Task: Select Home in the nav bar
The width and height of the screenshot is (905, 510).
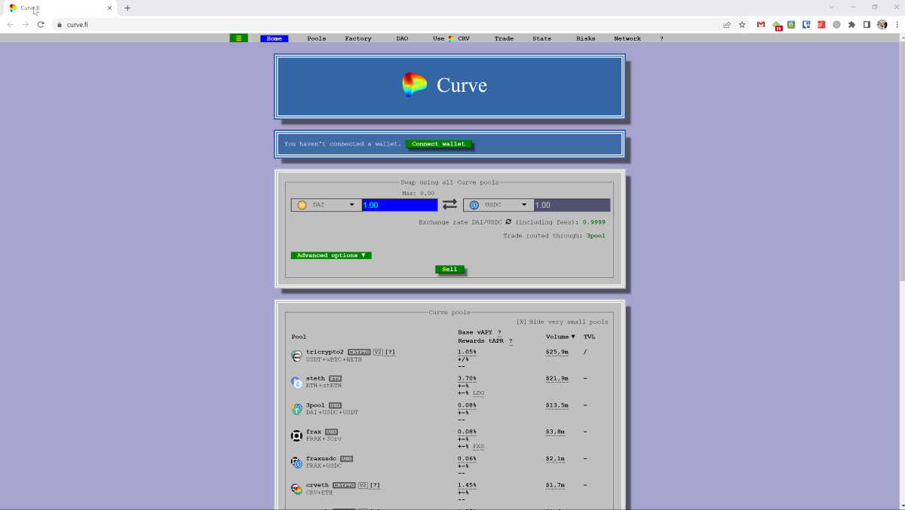Action: pos(274,38)
